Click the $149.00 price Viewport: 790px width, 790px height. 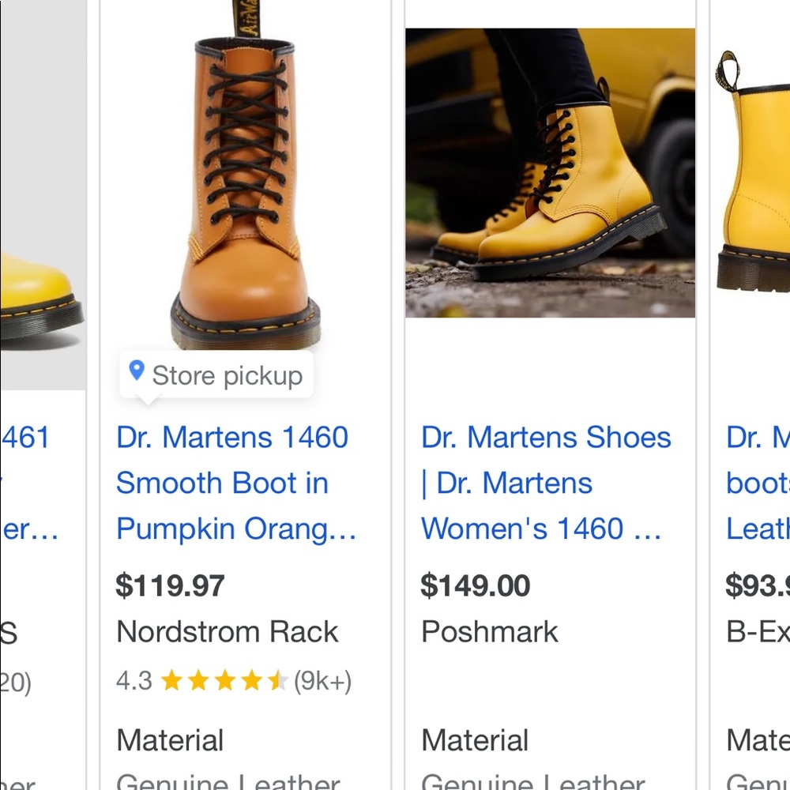[x=476, y=585]
